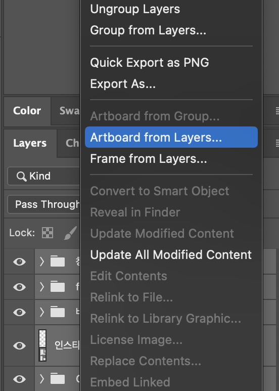The height and width of the screenshot is (391, 279).
Task: Expand the third layer group chevron
Action: pos(42,312)
